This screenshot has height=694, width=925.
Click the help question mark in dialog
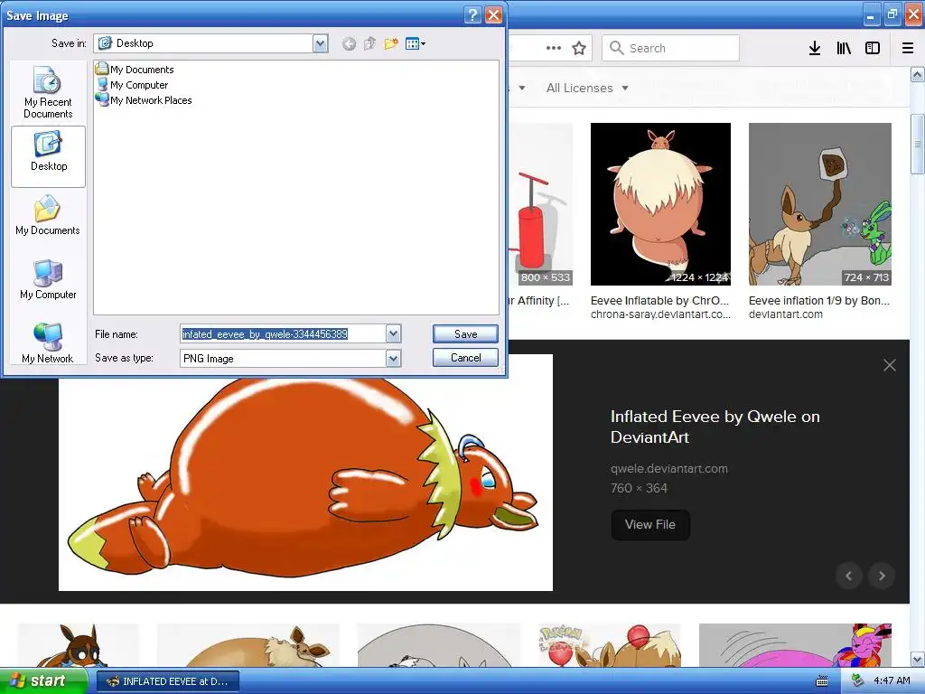pyautogui.click(x=472, y=14)
